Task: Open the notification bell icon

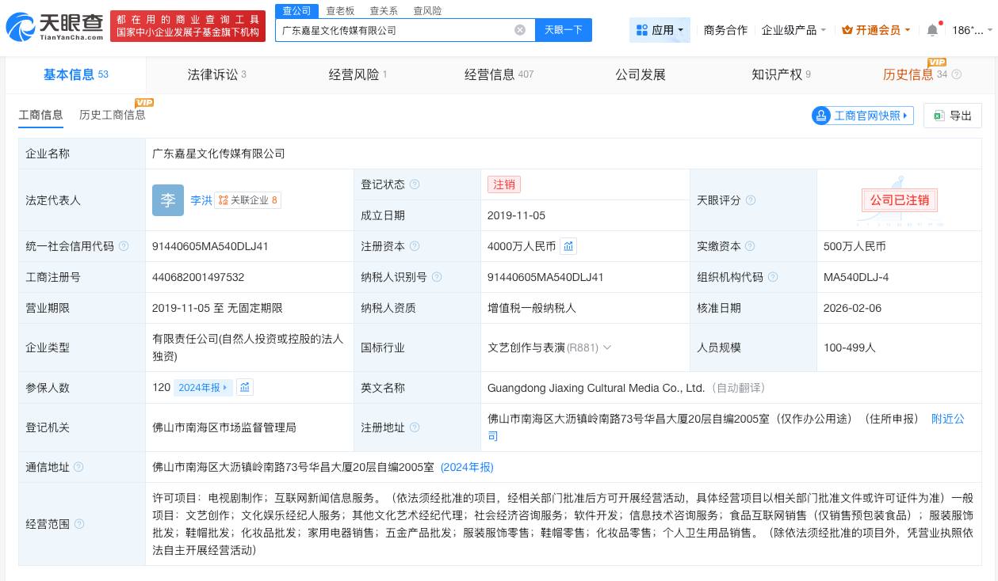Action: pos(932,29)
